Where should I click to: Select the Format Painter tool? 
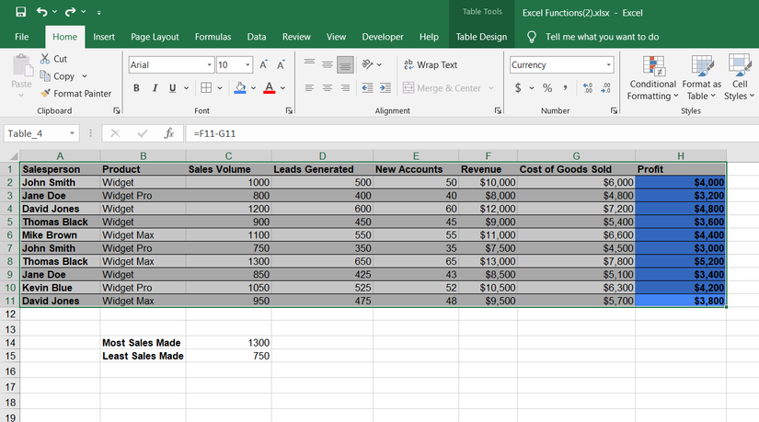(x=75, y=93)
